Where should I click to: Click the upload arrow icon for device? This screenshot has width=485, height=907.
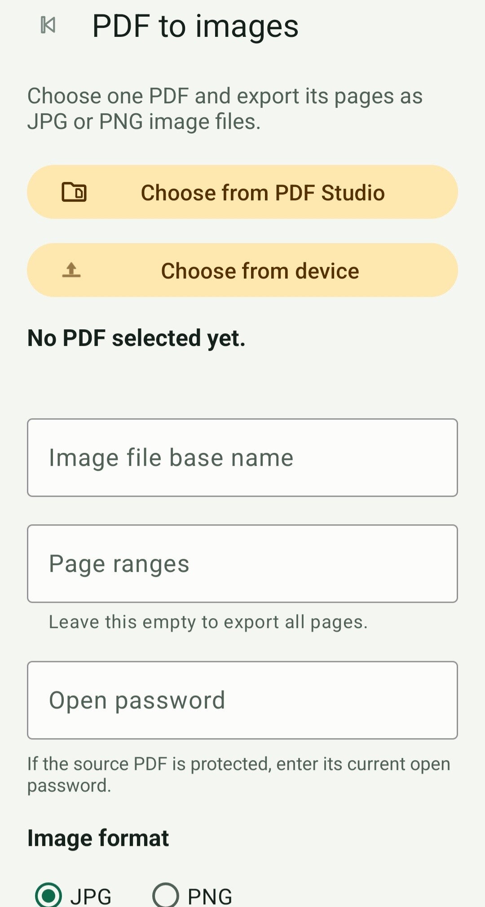pyautogui.click(x=71, y=270)
